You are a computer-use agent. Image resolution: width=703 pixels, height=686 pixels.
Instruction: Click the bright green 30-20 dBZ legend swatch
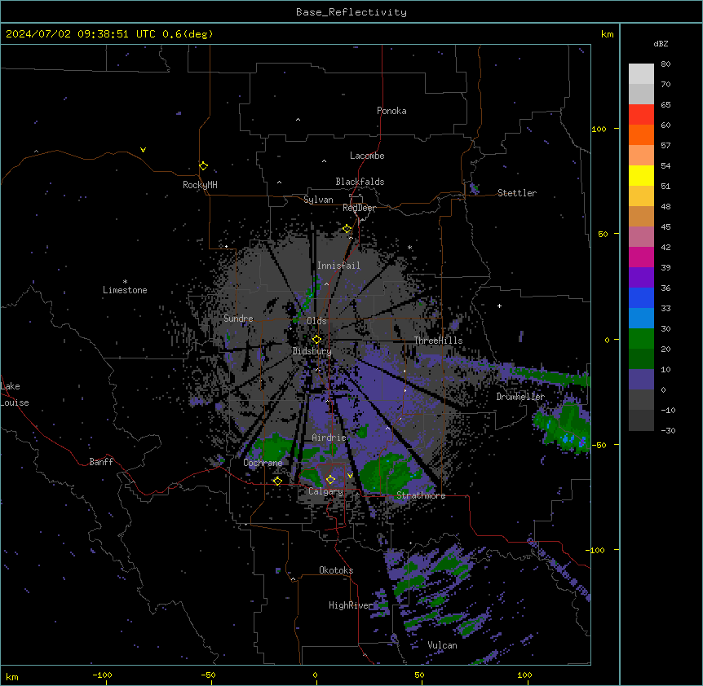(641, 339)
